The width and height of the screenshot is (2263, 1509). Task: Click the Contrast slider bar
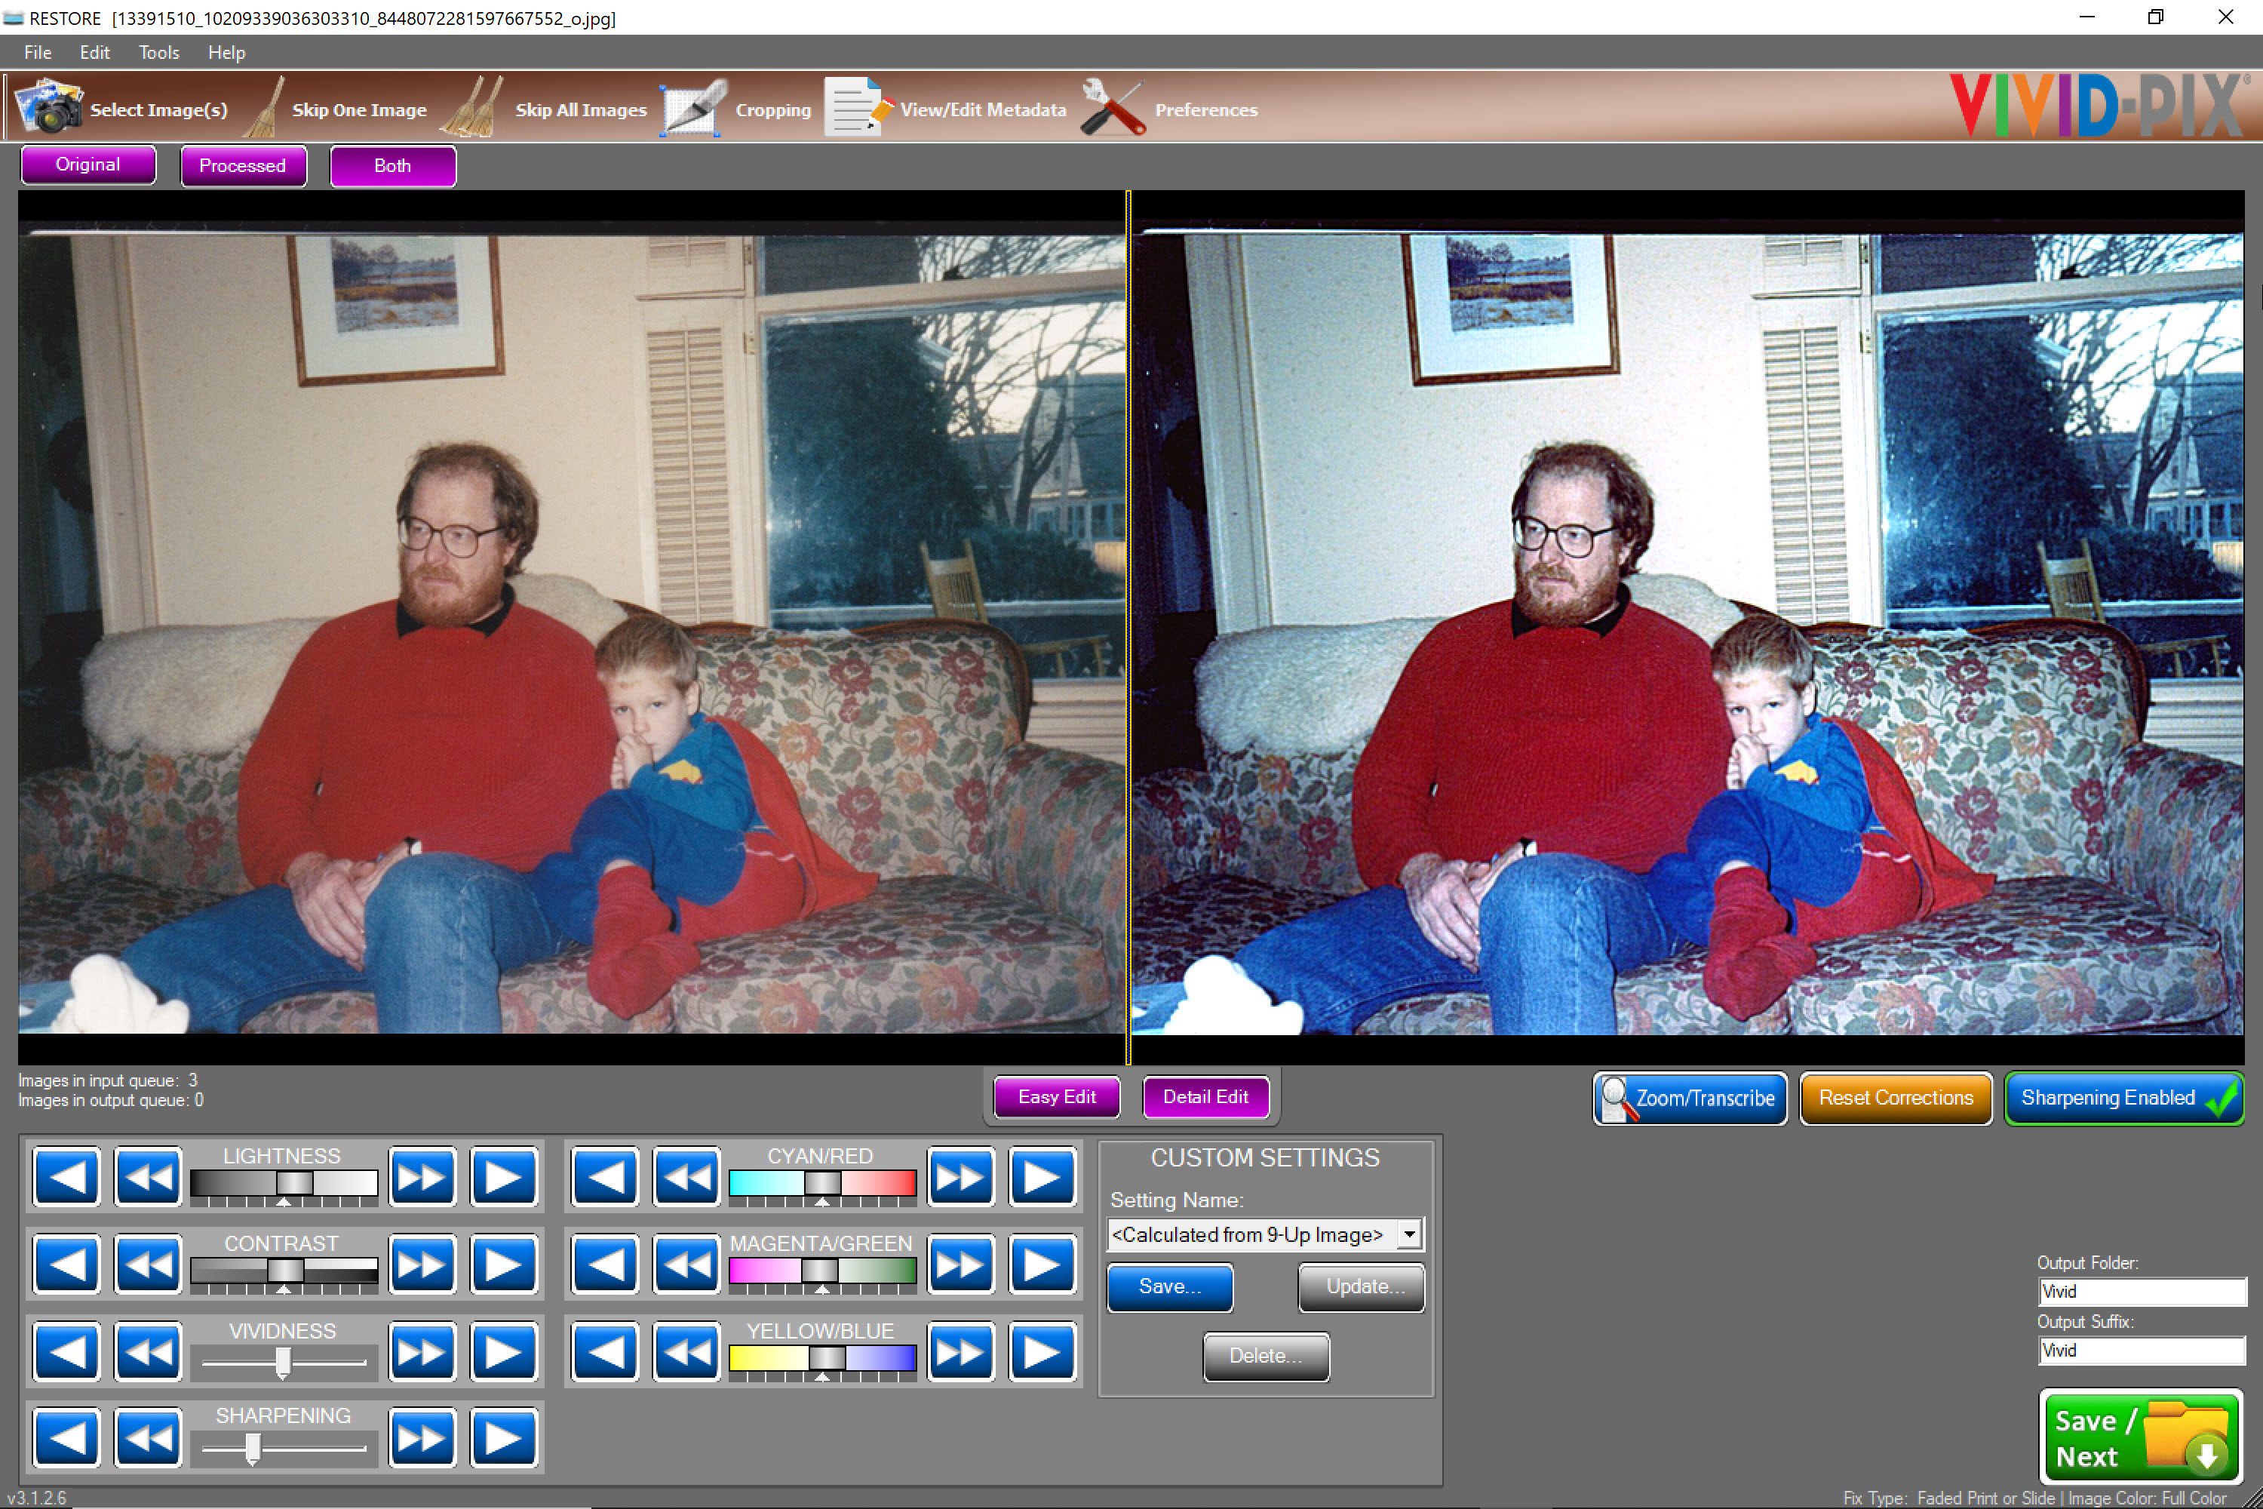(284, 1271)
